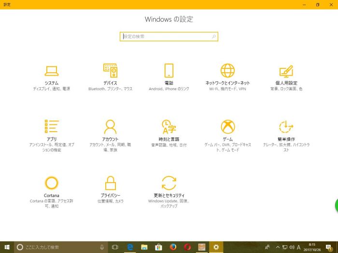
Task: Open the アプリ list icon
Action: point(52,126)
